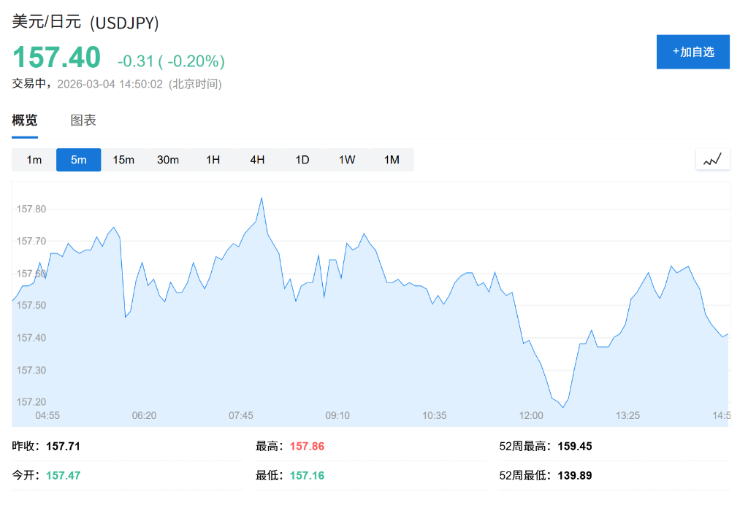The height and width of the screenshot is (505, 748).
Task: Click the 09:10 time axis label
Action: (337, 415)
